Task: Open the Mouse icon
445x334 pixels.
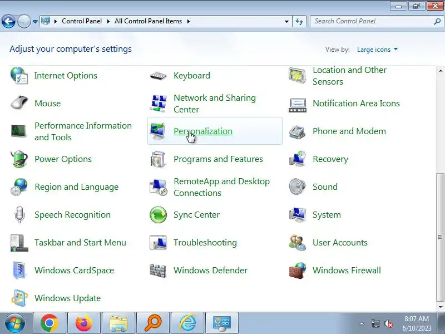Action: pos(19,103)
